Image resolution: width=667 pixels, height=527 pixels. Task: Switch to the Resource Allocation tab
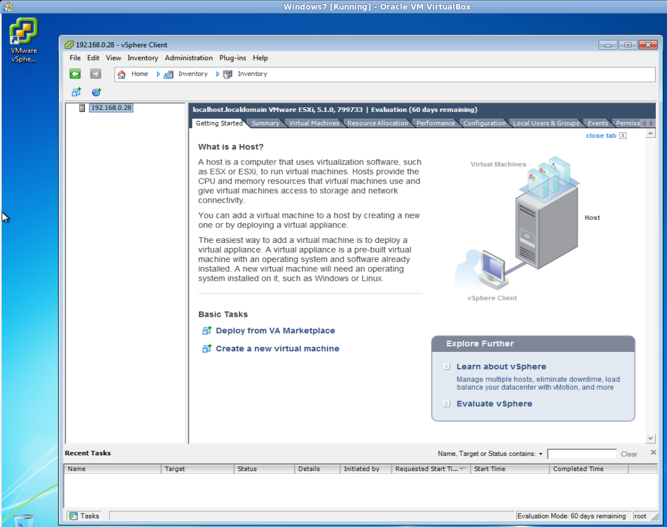click(378, 123)
